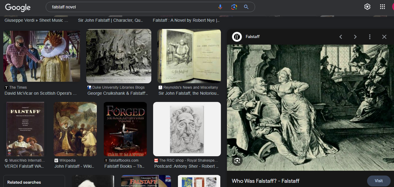The width and height of the screenshot is (394, 187).
Task: Close the image preview panel
Action: tap(384, 37)
